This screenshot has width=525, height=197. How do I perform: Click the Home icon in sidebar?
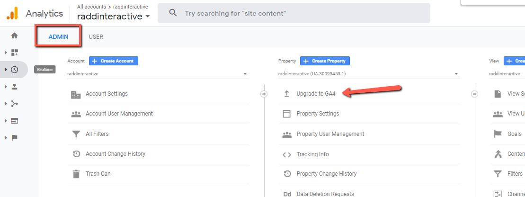pyautogui.click(x=14, y=36)
